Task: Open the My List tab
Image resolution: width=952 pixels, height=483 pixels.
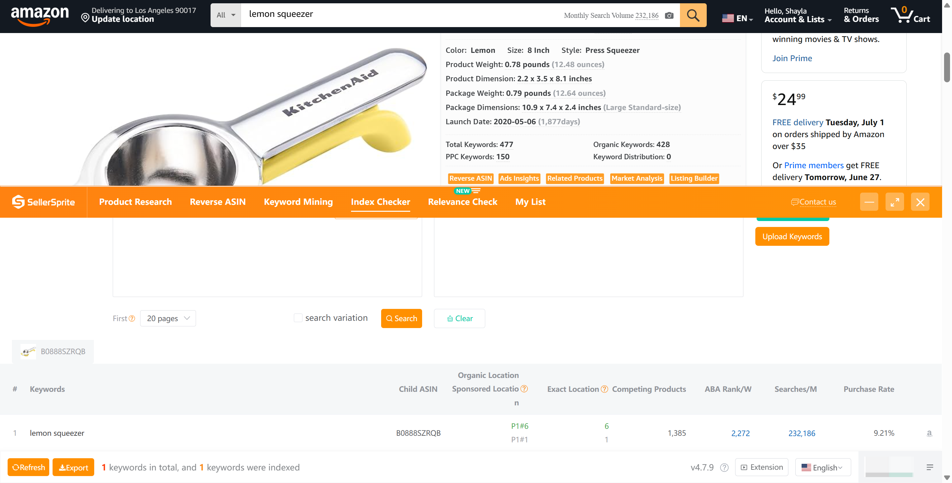Action: point(530,202)
